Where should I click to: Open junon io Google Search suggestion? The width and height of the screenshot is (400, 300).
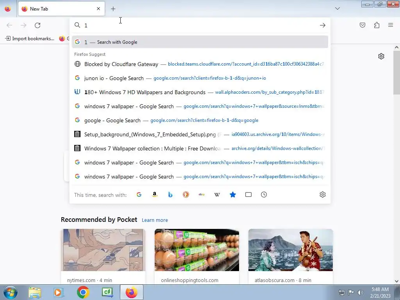[200, 78]
